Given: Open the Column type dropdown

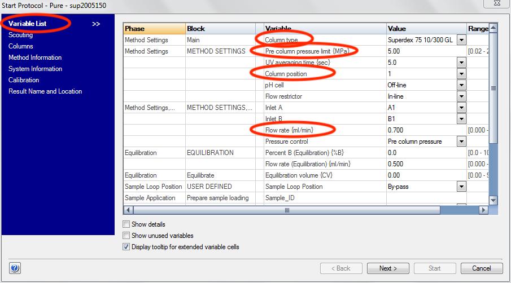Looking at the screenshot, I should 461,40.
